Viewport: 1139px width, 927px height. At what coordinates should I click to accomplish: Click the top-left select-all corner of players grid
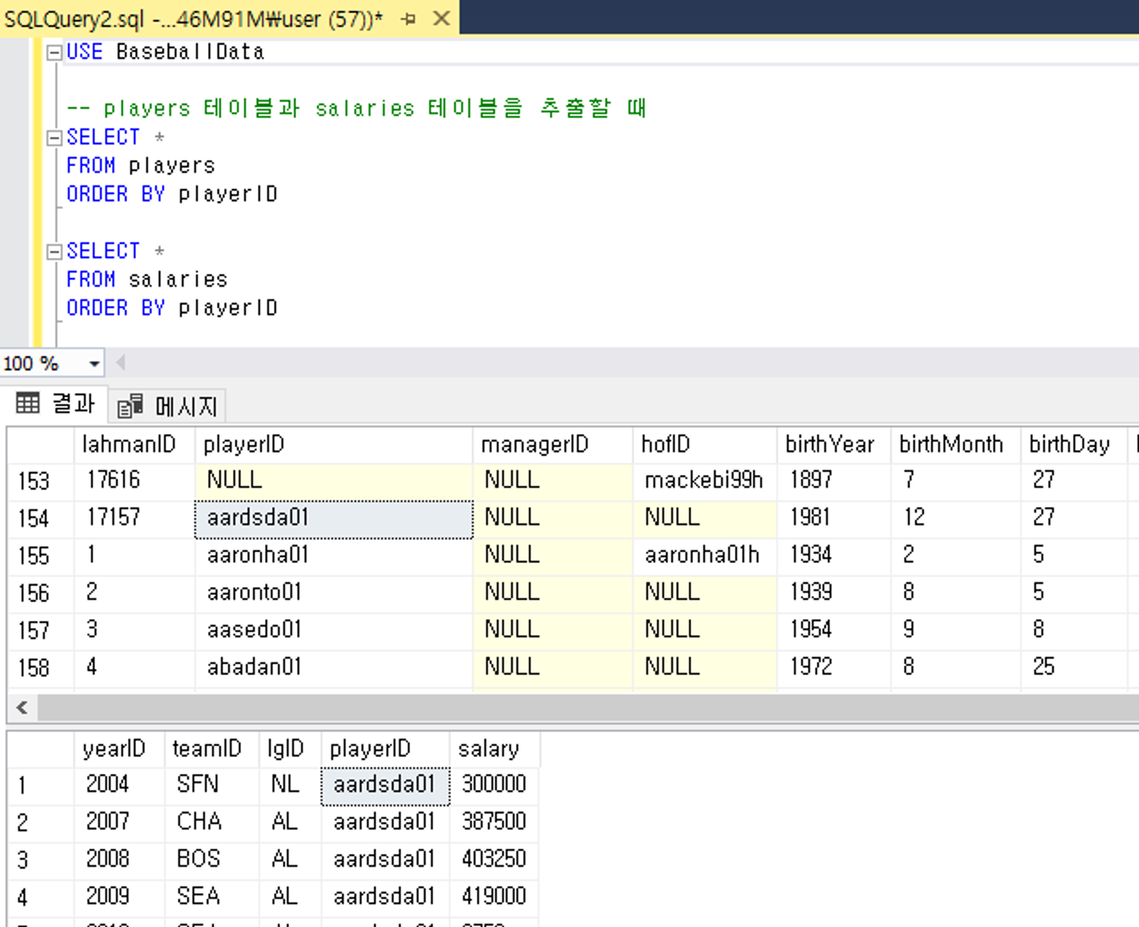[40, 445]
